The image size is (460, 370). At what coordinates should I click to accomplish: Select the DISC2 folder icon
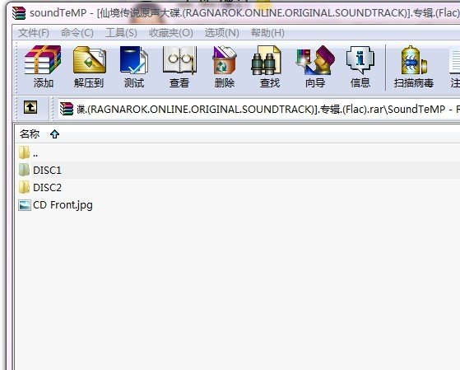click(x=24, y=187)
